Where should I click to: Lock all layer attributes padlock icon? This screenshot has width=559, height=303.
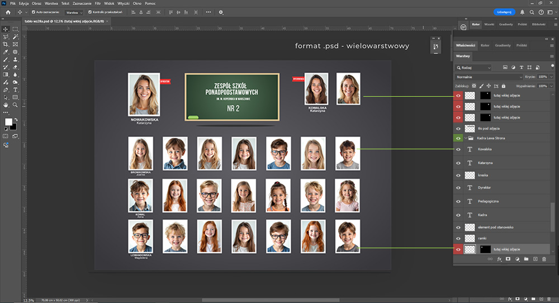pos(504,86)
